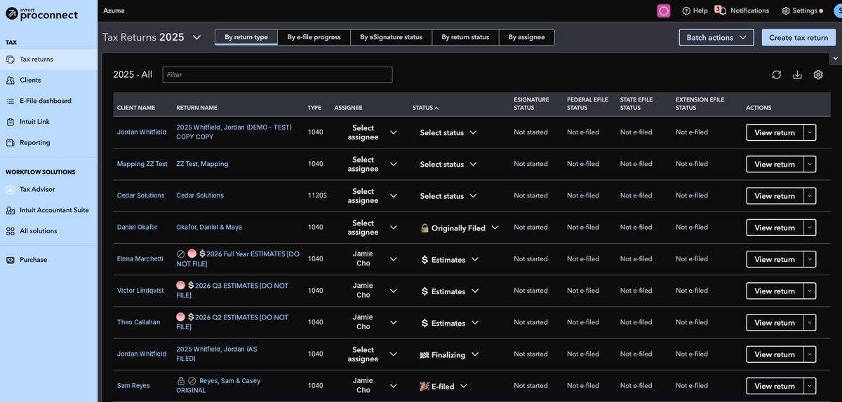Click the 1120S type cell
The height and width of the screenshot is (402, 842).
click(x=317, y=195)
